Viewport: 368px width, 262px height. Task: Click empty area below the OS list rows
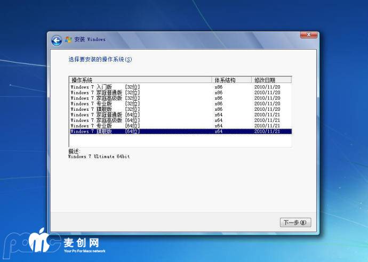[x=180, y=141]
